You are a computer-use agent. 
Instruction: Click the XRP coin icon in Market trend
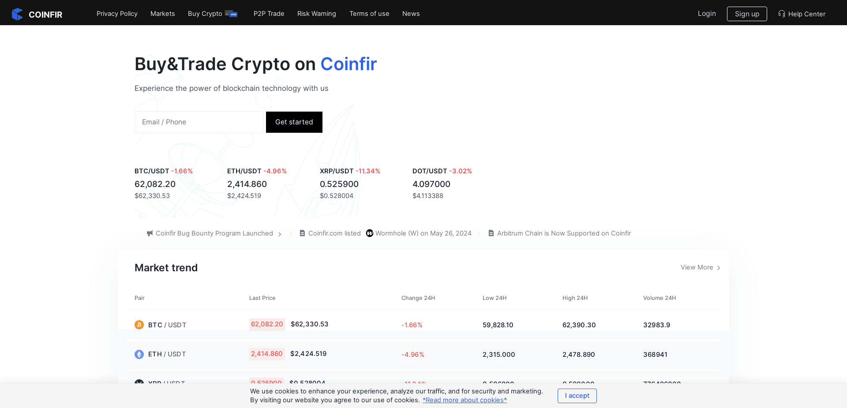pyautogui.click(x=139, y=383)
